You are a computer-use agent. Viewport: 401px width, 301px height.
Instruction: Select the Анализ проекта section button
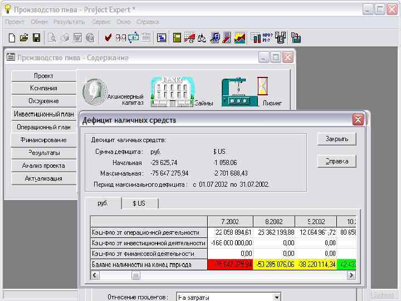click(x=44, y=166)
